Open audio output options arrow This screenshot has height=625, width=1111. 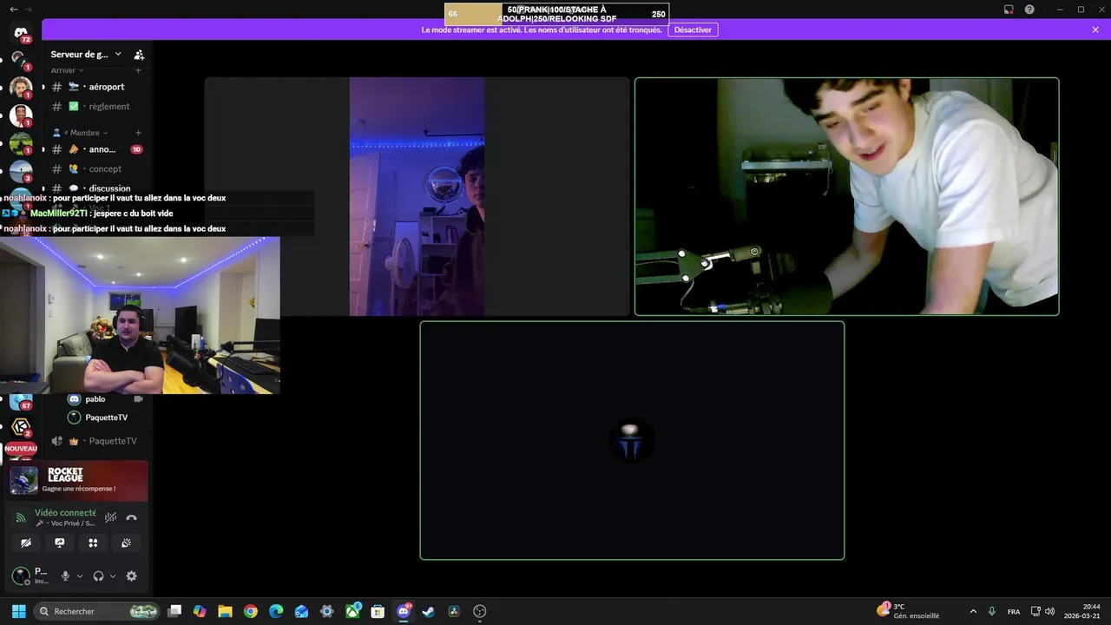113,576
